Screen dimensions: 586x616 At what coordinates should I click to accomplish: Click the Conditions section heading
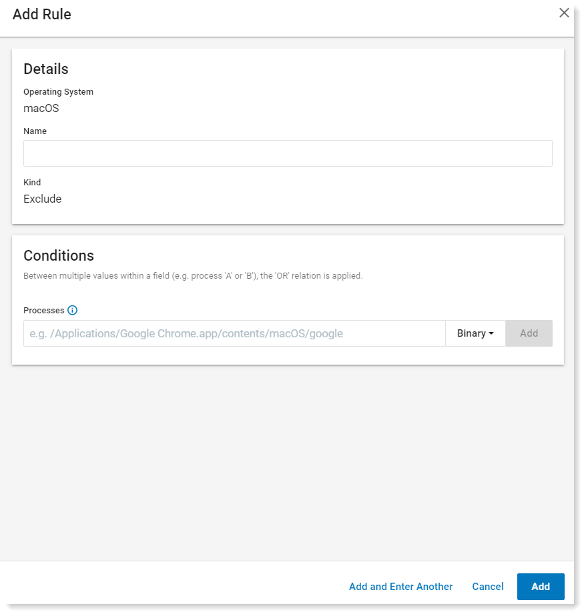point(59,256)
